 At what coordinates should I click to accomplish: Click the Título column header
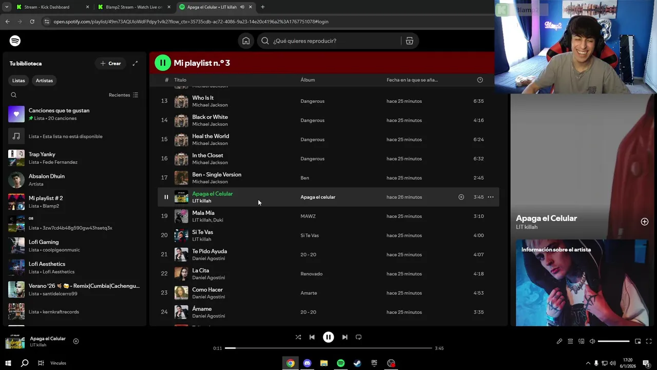tap(180, 80)
